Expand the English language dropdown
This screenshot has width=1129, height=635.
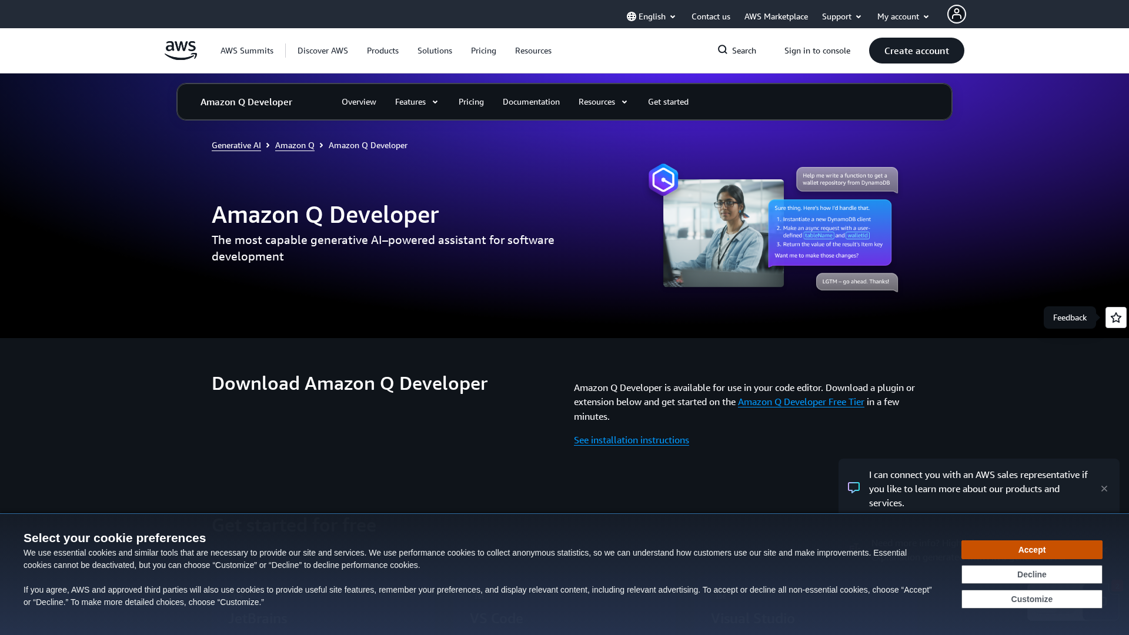click(652, 16)
